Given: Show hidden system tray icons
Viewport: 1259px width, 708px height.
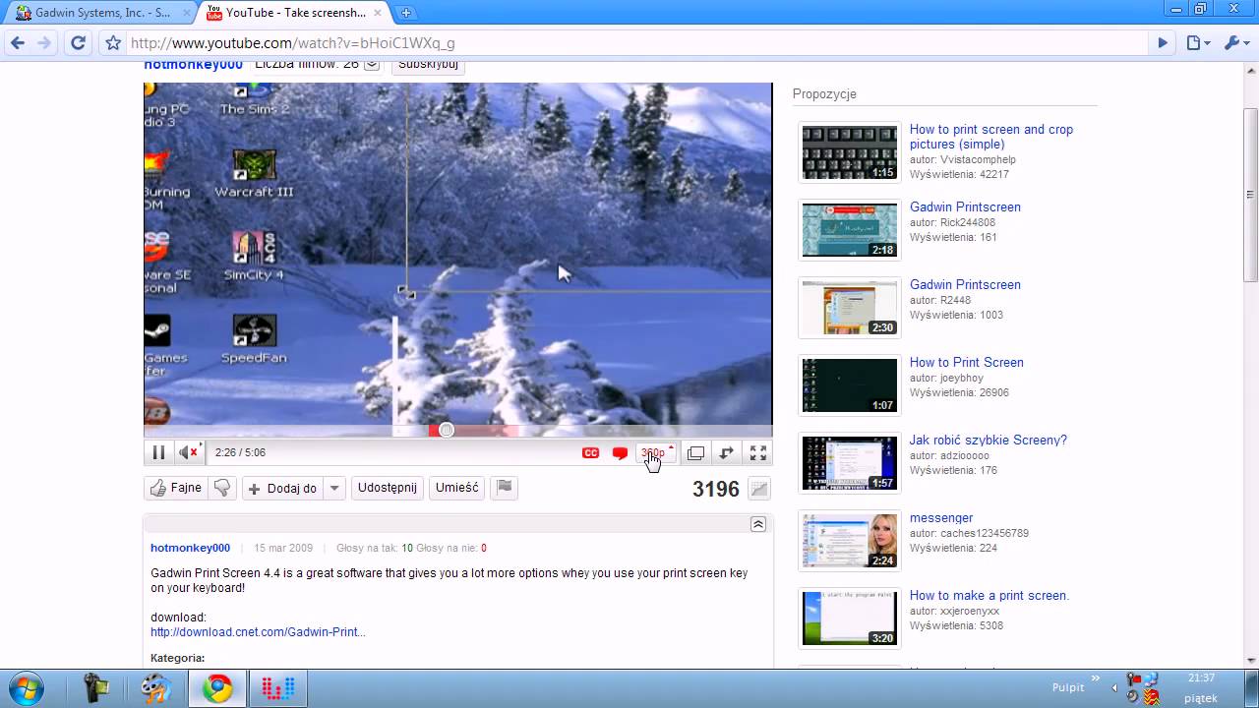Looking at the screenshot, I should click(x=1114, y=687).
